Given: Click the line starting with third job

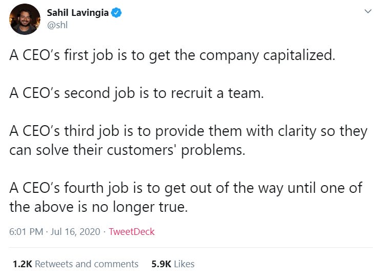Looking at the screenshot, I should (x=188, y=132).
